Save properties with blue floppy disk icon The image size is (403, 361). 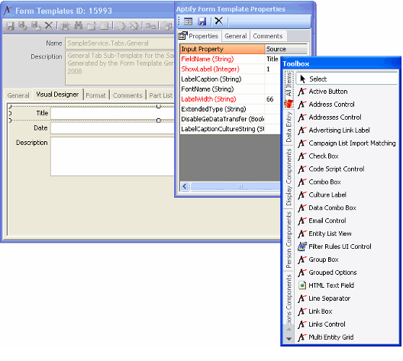point(202,21)
